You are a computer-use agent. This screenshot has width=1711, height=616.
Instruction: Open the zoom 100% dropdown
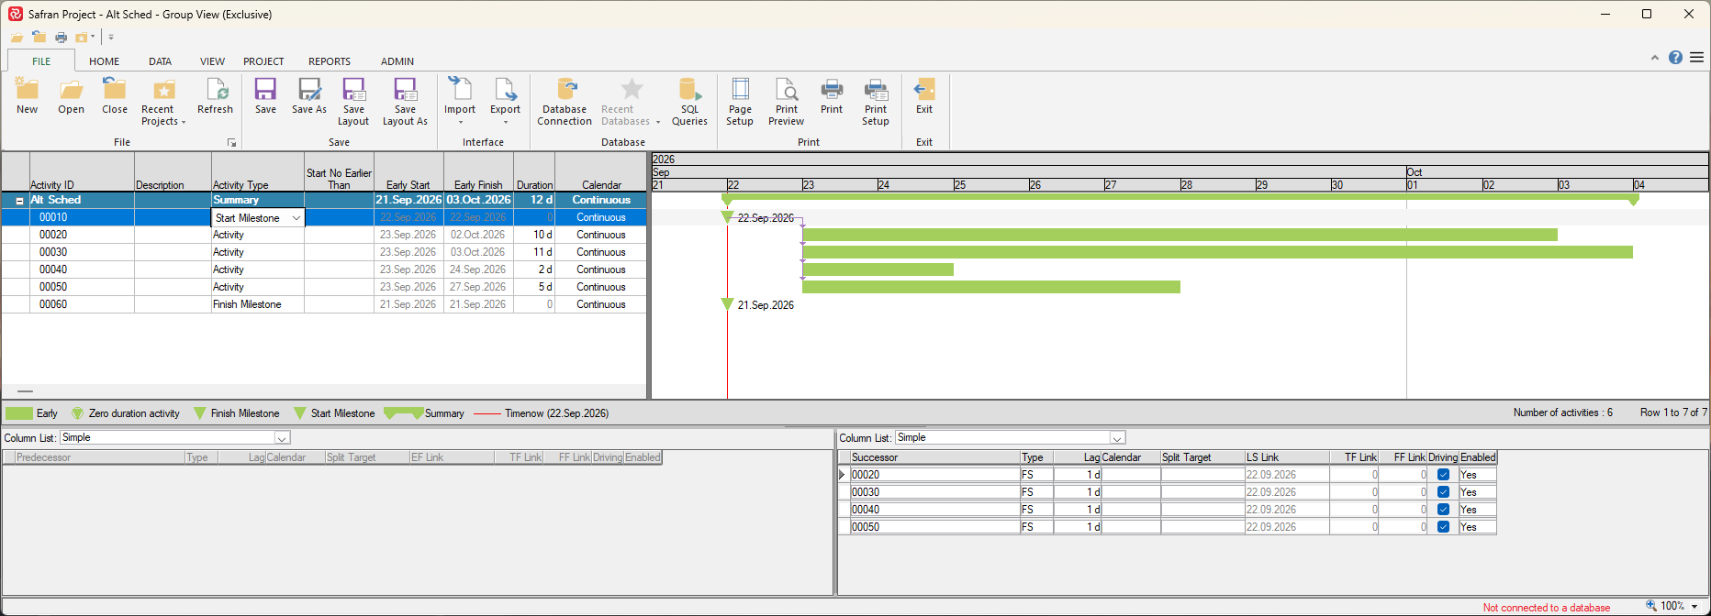[x=1694, y=607]
